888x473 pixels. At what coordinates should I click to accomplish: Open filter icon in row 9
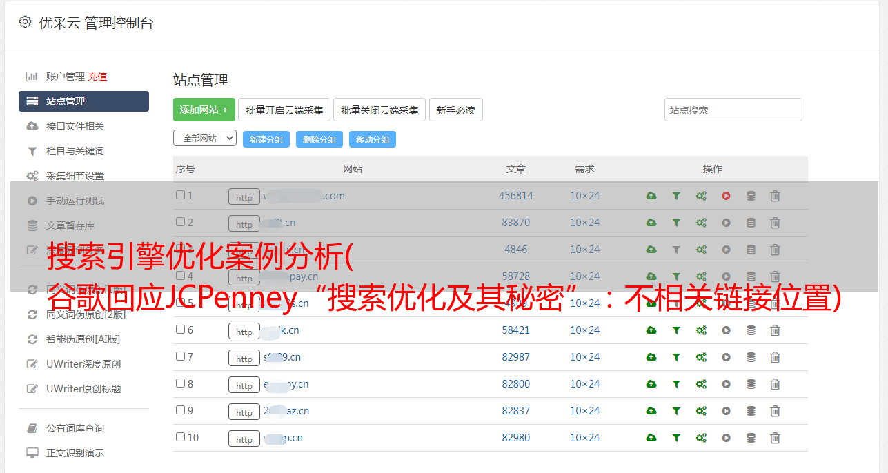pyautogui.click(x=676, y=411)
